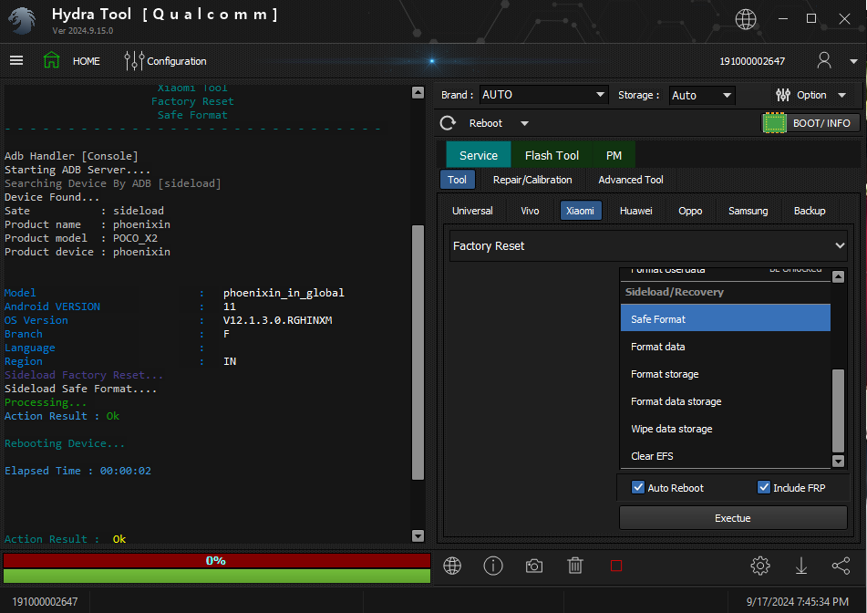This screenshot has width=867, height=613.
Task: Open the user account profile icon
Action: tap(824, 60)
